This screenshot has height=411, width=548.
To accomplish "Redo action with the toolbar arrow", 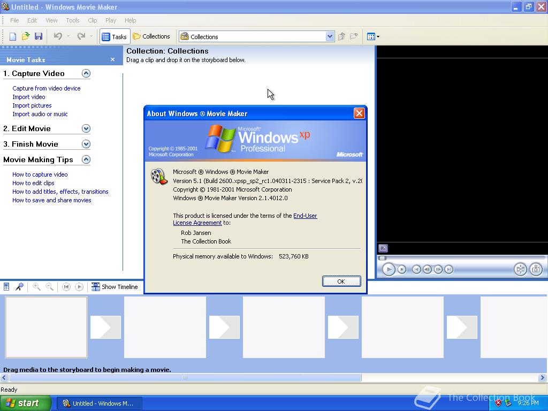I will coord(81,36).
